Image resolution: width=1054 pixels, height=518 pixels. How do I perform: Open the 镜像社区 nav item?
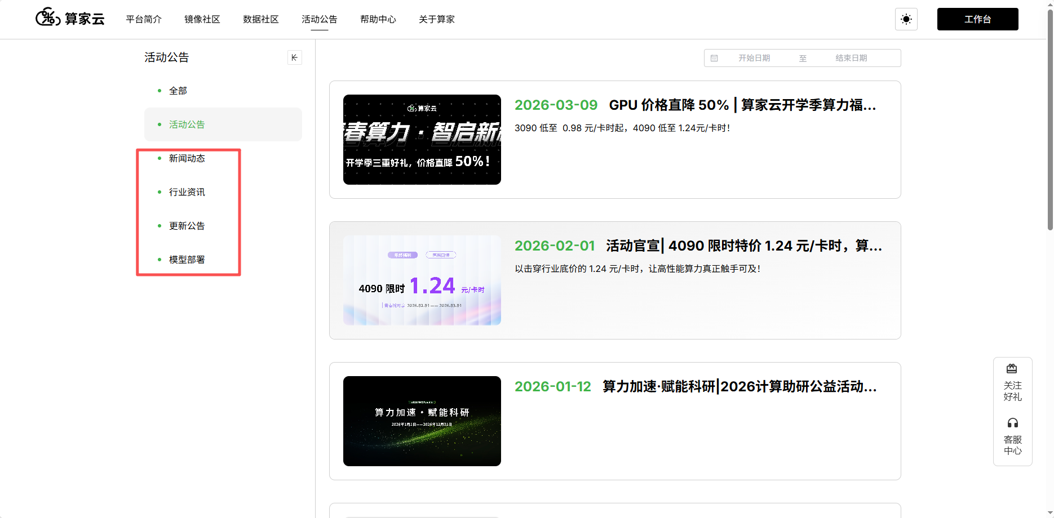click(202, 19)
